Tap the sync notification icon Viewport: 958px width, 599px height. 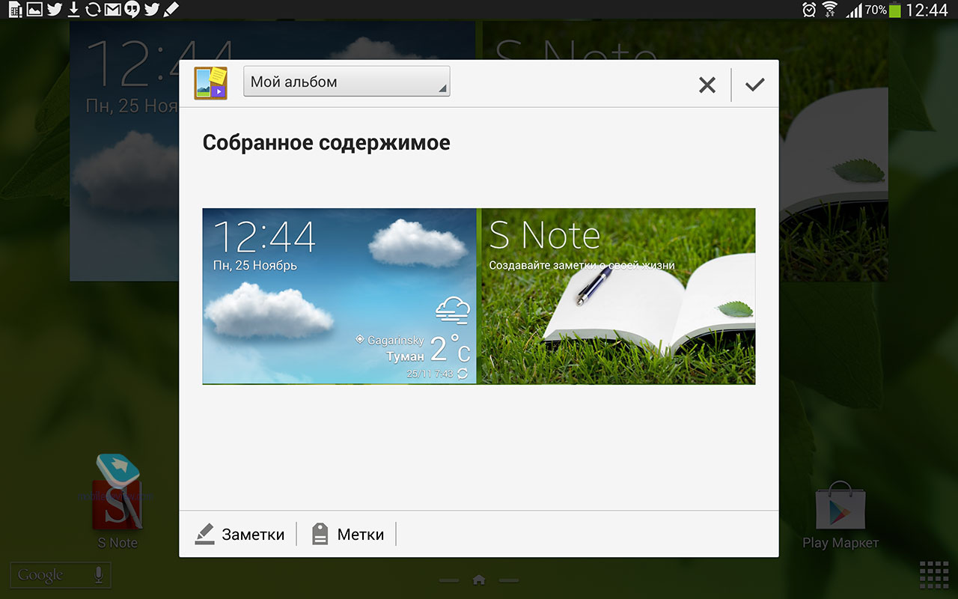click(93, 10)
